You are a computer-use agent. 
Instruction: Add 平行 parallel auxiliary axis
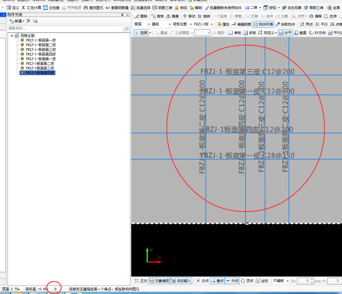click(x=322, y=24)
